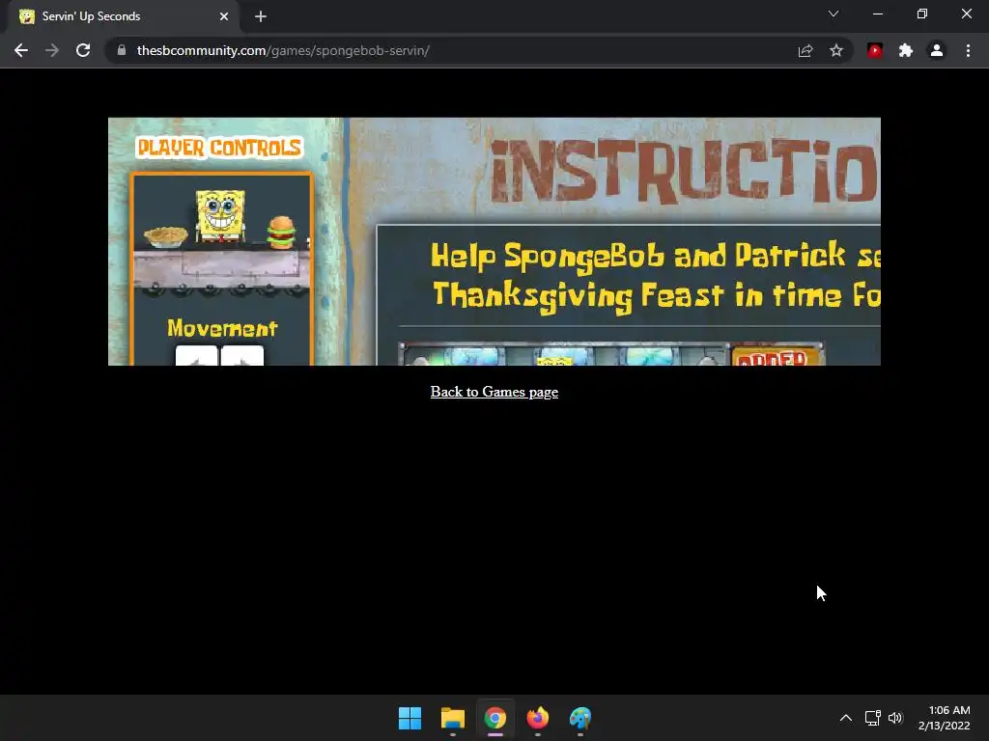Reload the current page
This screenshot has width=989, height=741.
pos(83,50)
